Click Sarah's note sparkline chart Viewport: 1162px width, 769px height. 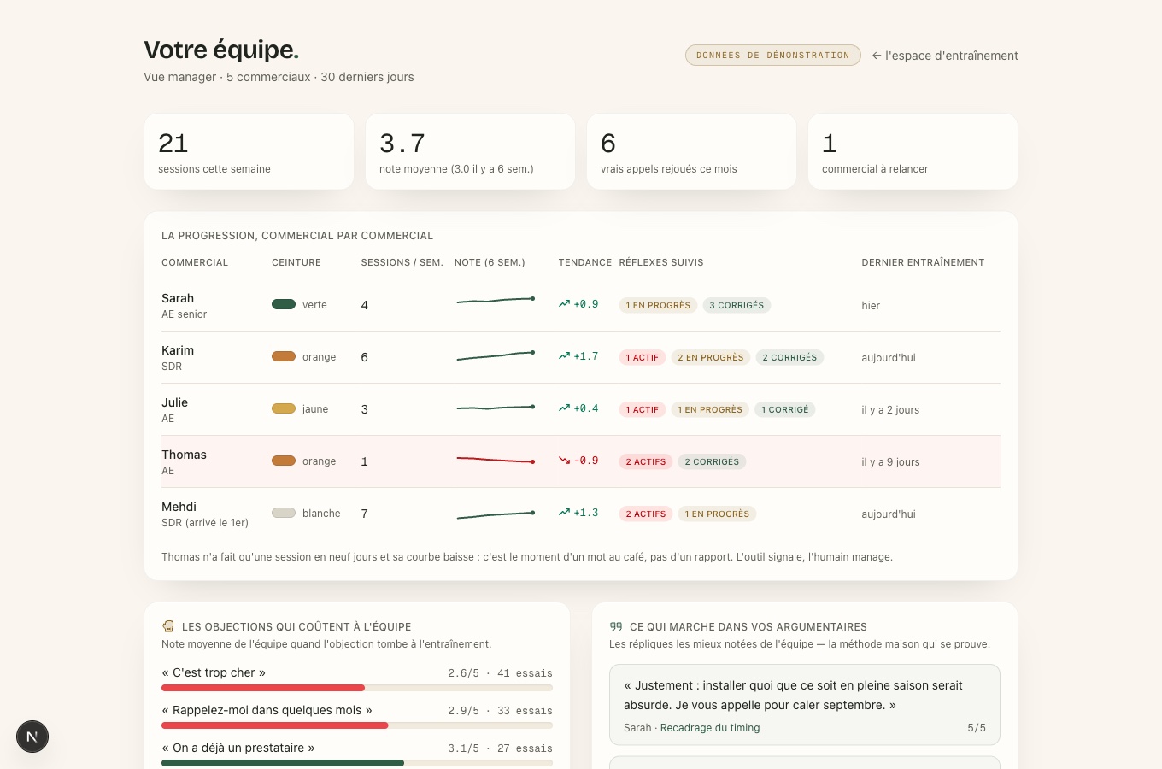click(x=496, y=301)
